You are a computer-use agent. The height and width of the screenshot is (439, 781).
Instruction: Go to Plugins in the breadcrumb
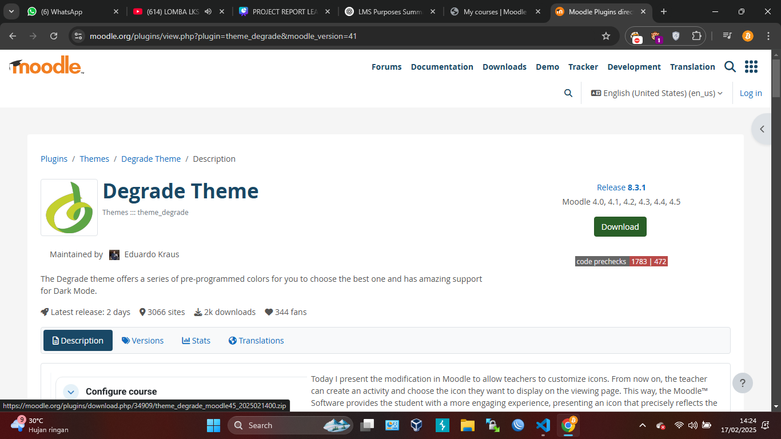[54, 159]
